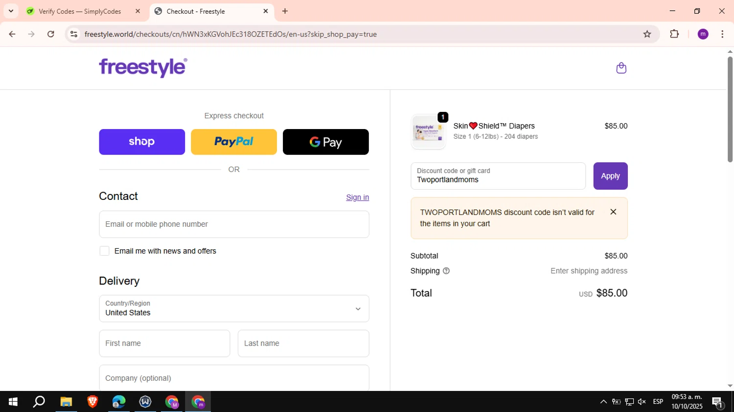Click the taskbar clock and date

coord(687,402)
